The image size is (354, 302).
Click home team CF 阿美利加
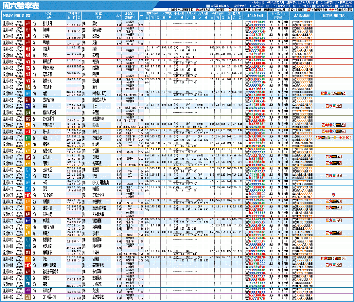(49, 297)
